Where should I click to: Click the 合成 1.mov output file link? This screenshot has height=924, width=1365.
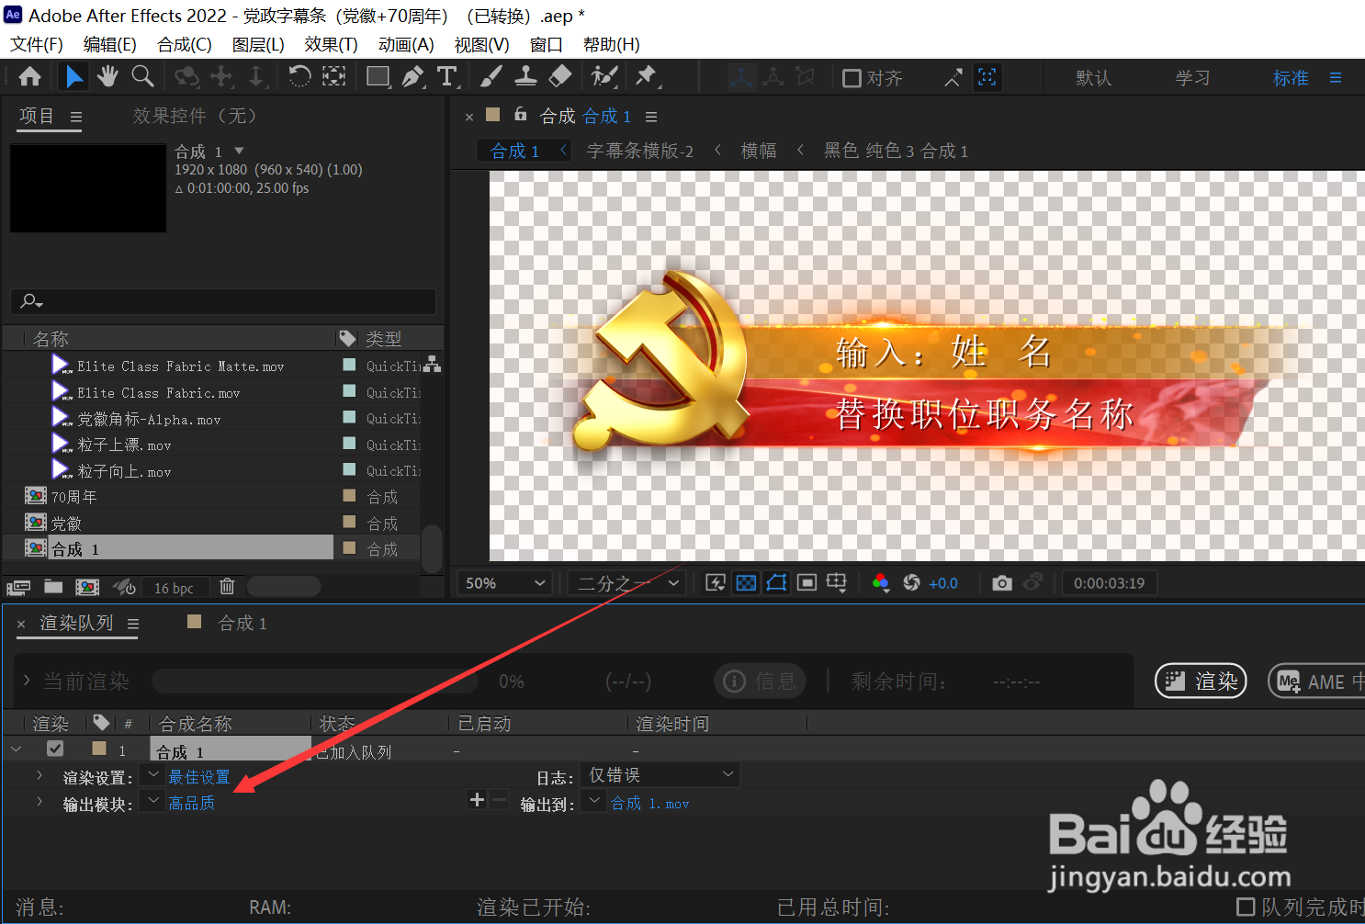(x=650, y=803)
